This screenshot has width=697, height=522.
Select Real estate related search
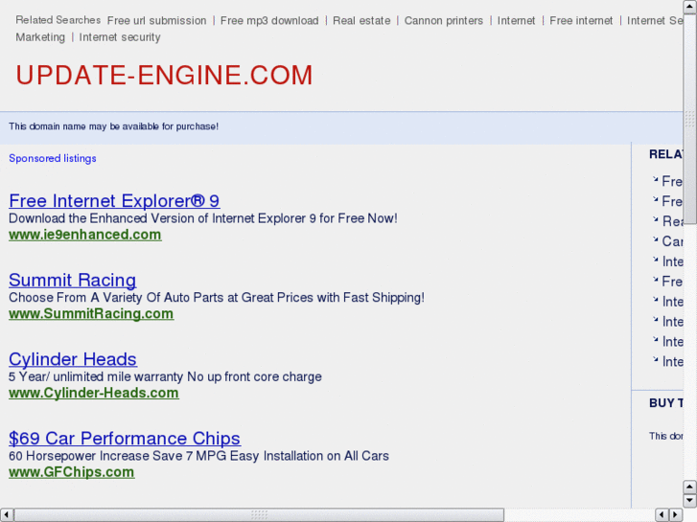click(361, 21)
